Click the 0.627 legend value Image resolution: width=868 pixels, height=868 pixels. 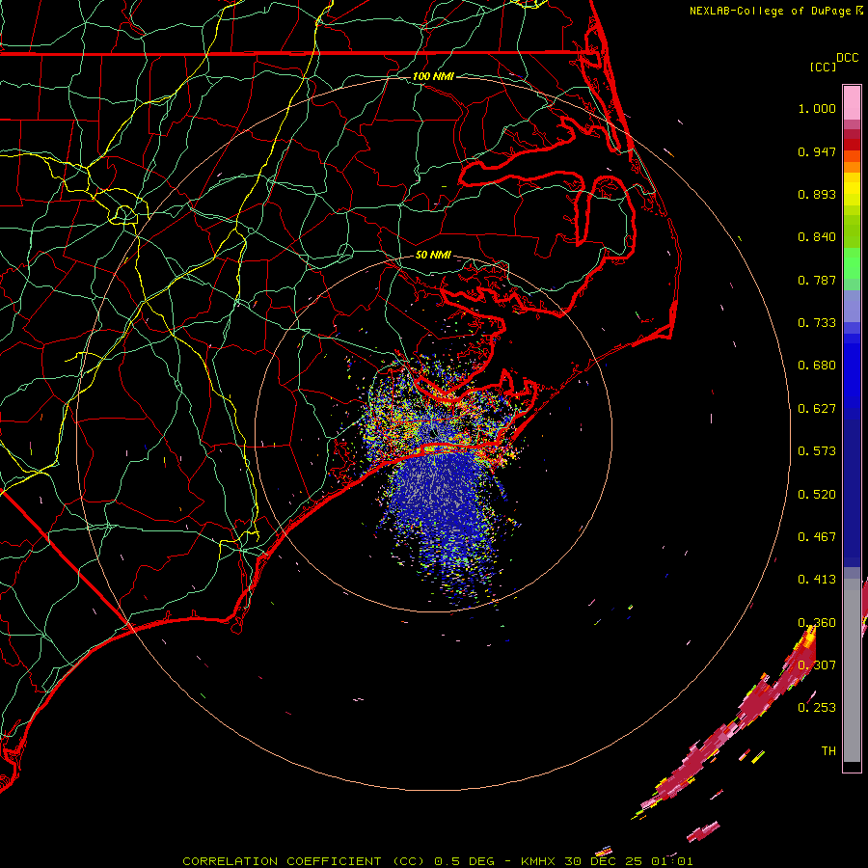point(817,409)
